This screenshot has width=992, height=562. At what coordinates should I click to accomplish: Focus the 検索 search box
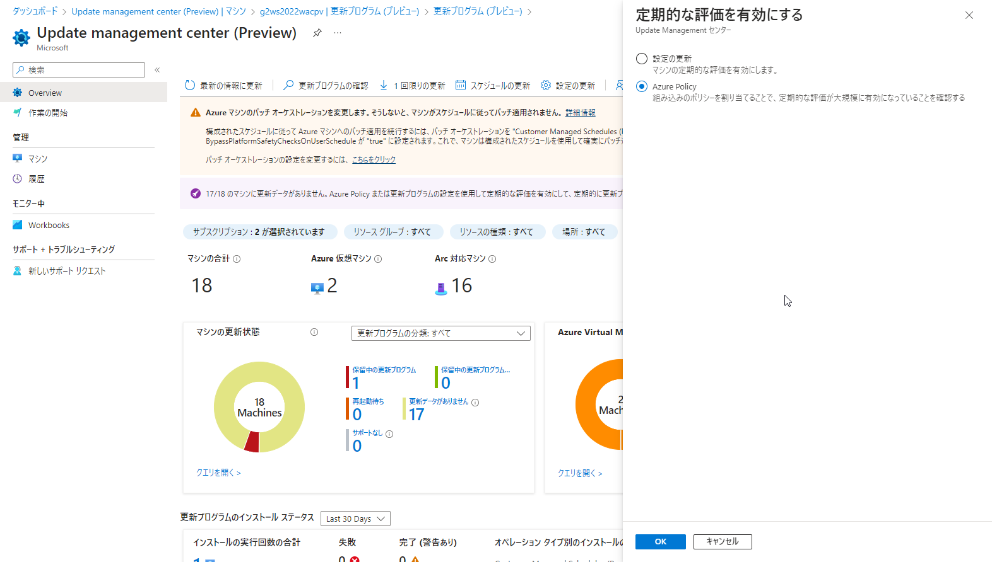(79, 70)
